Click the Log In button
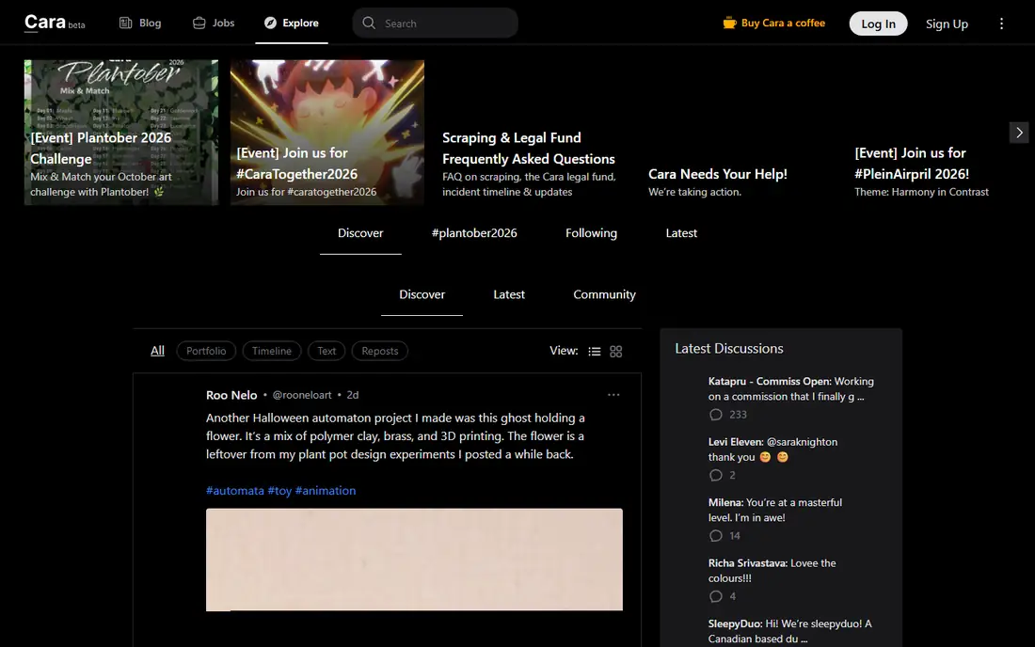 coord(878,24)
